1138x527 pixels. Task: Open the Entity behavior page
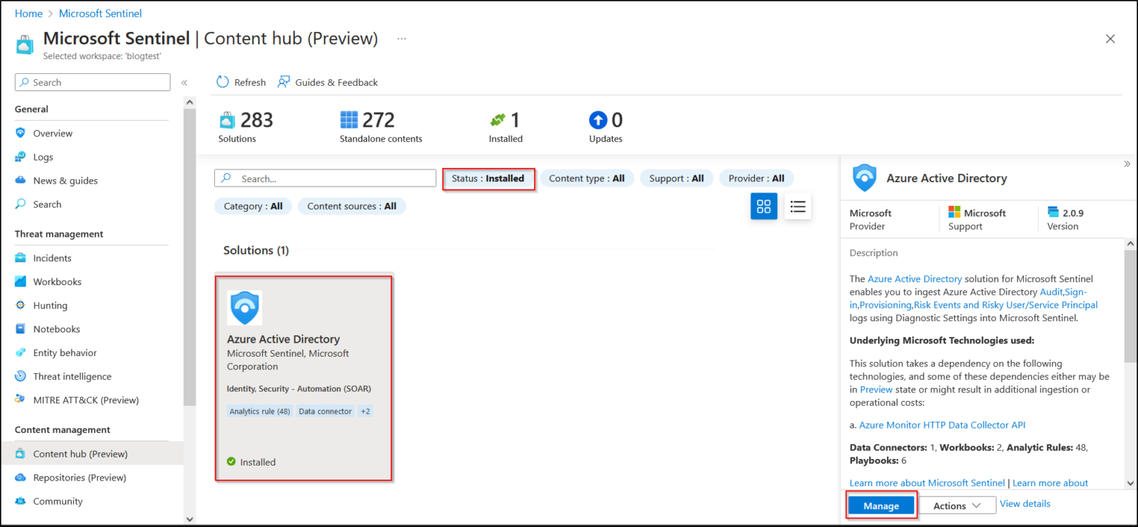64,352
